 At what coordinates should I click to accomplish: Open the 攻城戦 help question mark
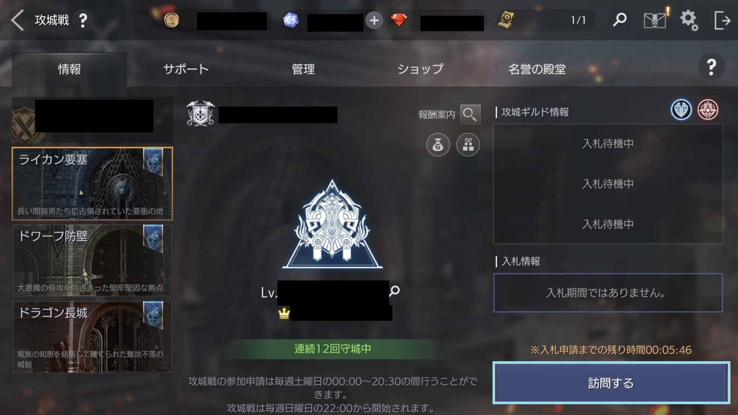tap(82, 21)
